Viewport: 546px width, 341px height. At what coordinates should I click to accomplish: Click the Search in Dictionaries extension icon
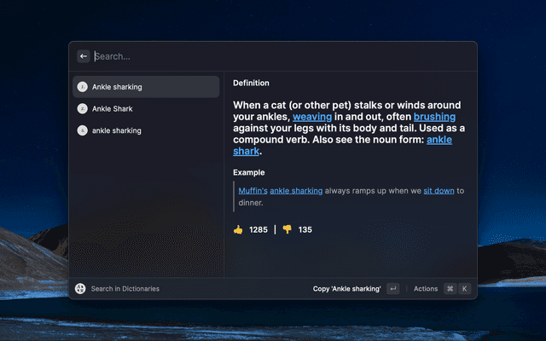tap(80, 289)
